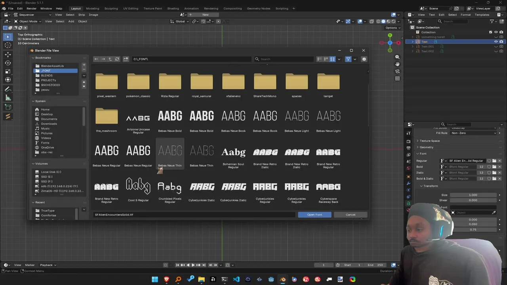The width and height of the screenshot is (507, 285).
Task: Click the File View search field
Action: (x=284, y=59)
